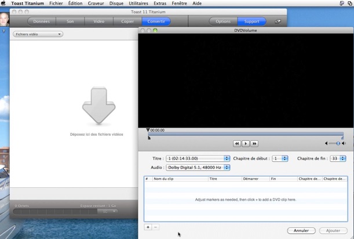Click the media browser icon in Toast toolbar
This screenshot has width=354, height=239.
coord(278,21)
